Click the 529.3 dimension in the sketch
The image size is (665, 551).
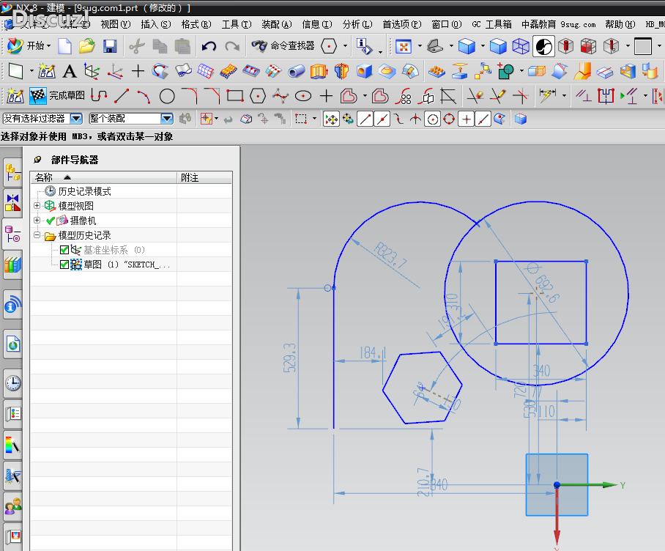(289, 358)
